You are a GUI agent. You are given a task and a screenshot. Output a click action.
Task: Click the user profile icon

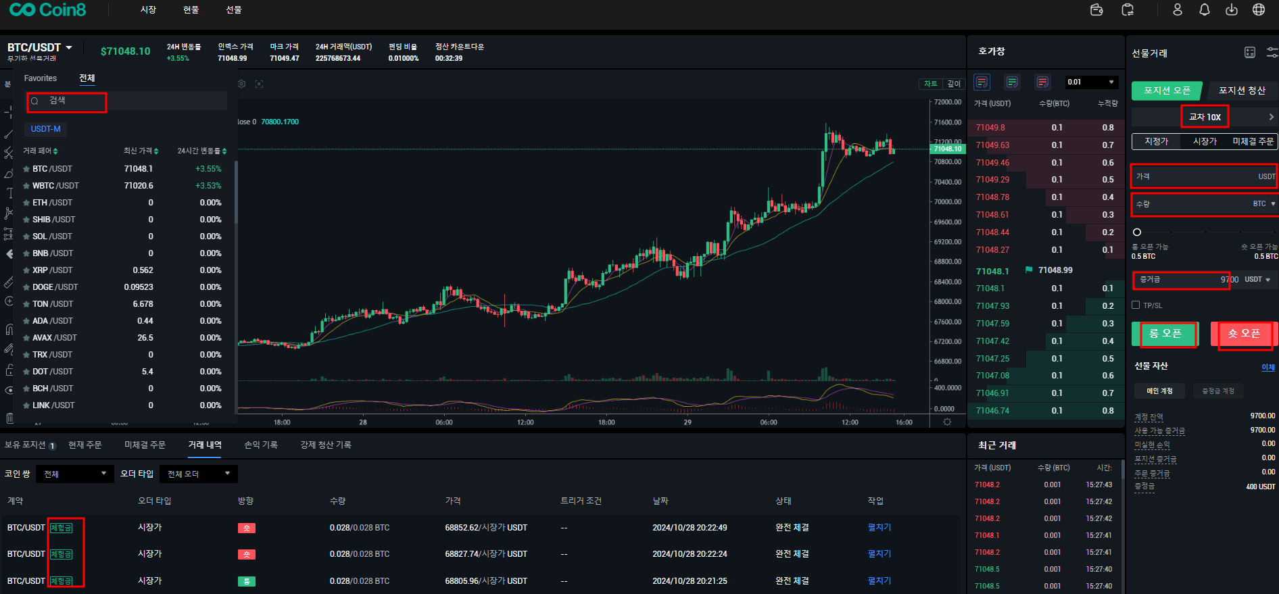1177,9
